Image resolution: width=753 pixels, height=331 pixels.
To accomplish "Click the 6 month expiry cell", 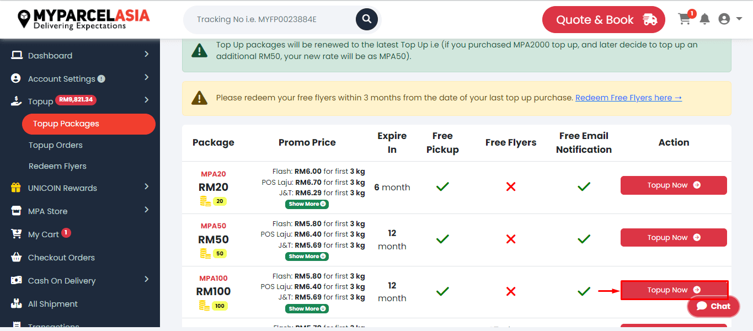I will [x=392, y=187].
